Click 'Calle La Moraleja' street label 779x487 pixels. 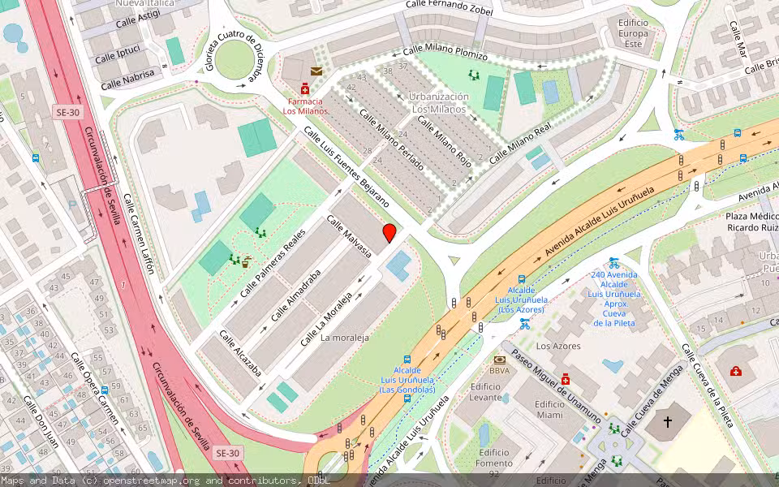(x=326, y=319)
